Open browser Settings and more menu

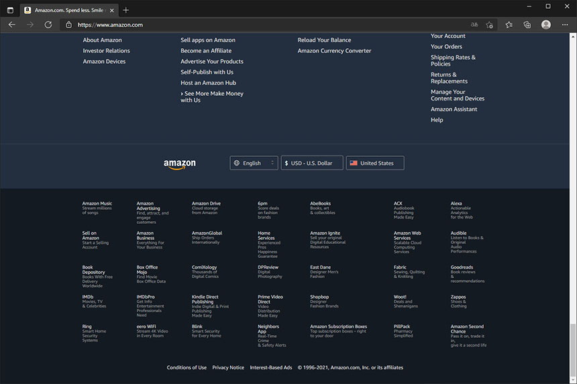click(565, 25)
